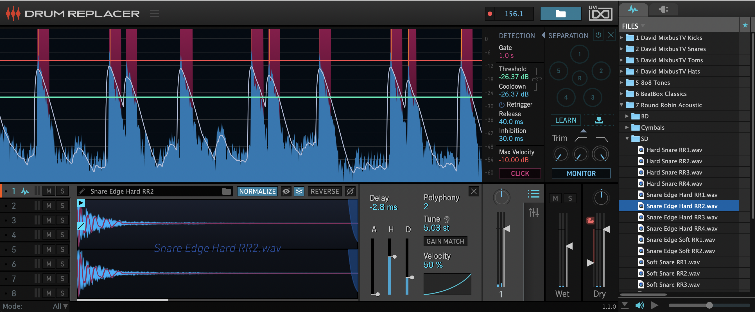The width and height of the screenshot is (755, 312).
Task: Click the velocity curve display
Action: tap(447, 284)
